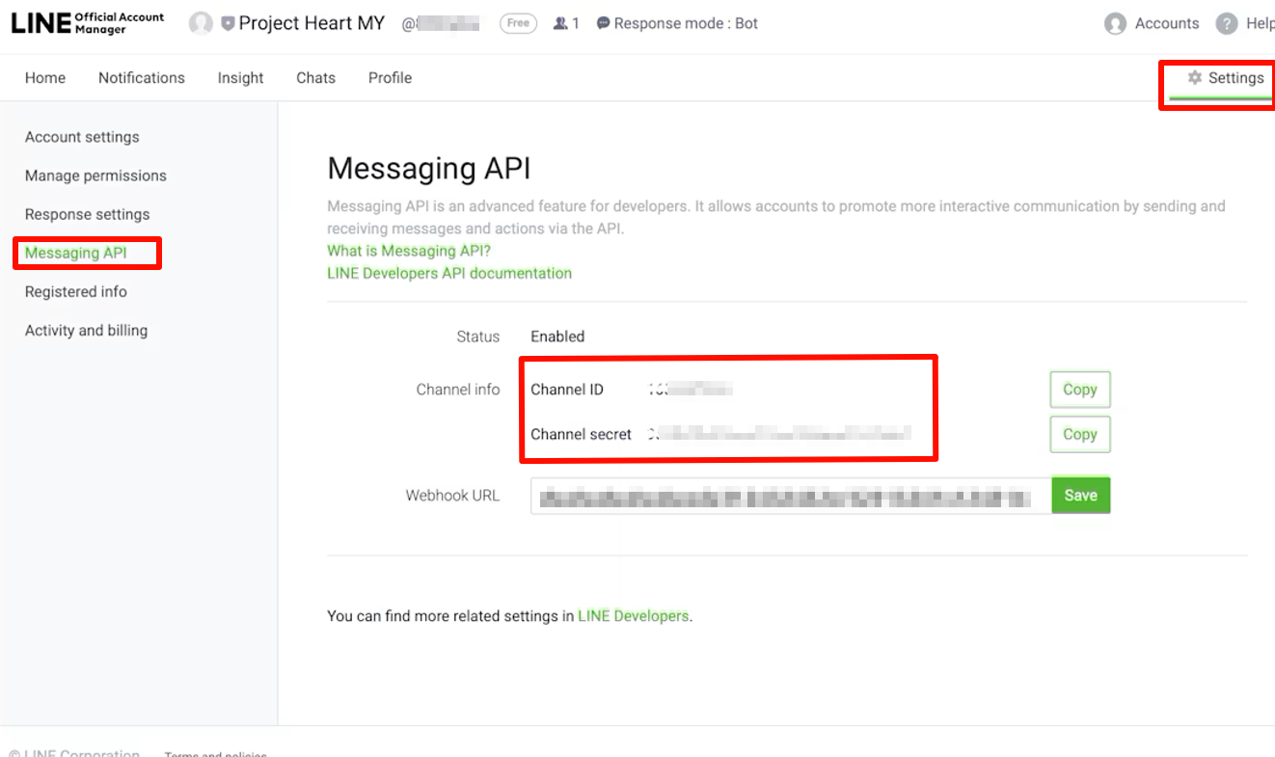The height and width of the screenshot is (757, 1275).
Task: Select Messaging API in the sidebar
Action: coord(85,252)
